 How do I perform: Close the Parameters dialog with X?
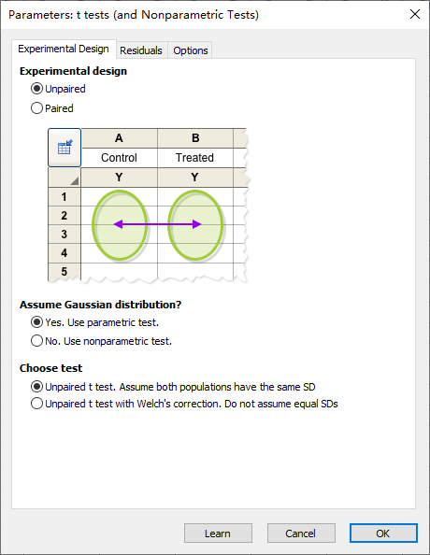tap(415, 15)
